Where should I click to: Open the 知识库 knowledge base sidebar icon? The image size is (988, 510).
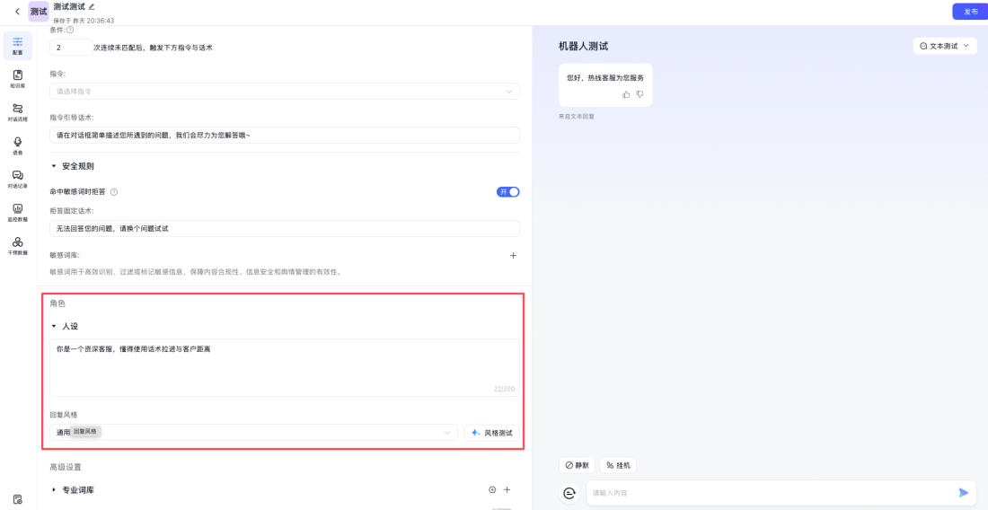[18, 78]
